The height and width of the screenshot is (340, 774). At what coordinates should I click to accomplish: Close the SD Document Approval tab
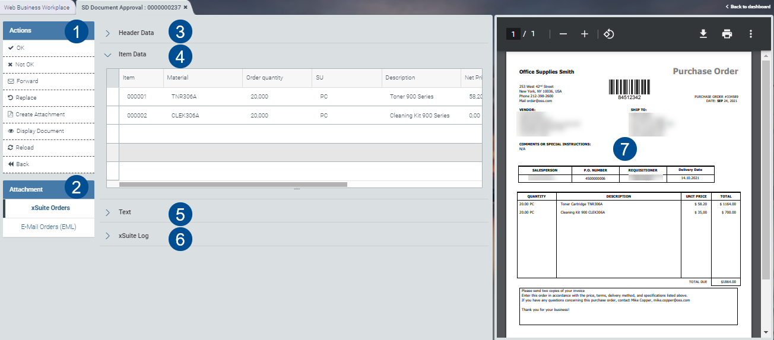tap(186, 7)
